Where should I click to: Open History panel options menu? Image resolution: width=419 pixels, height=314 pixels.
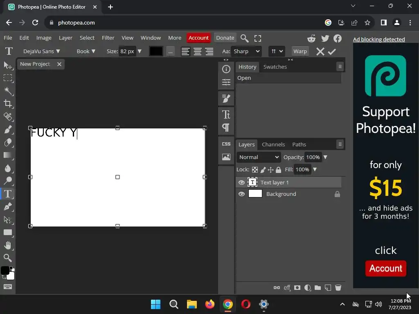tap(340, 67)
